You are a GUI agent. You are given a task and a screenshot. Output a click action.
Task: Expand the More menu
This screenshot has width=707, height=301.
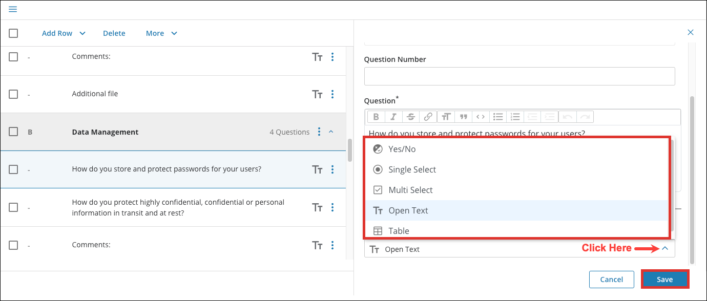pyautogui.click(x=161, y=33)
